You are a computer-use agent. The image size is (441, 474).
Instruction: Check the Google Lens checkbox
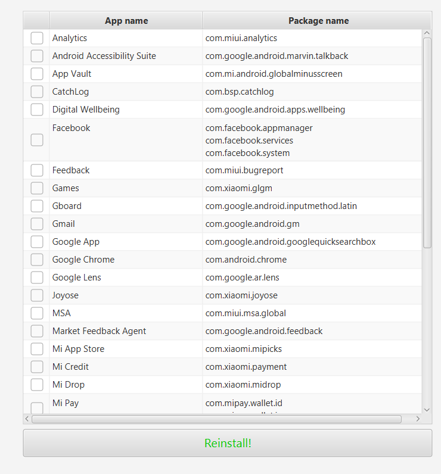(x=37, y=277)
